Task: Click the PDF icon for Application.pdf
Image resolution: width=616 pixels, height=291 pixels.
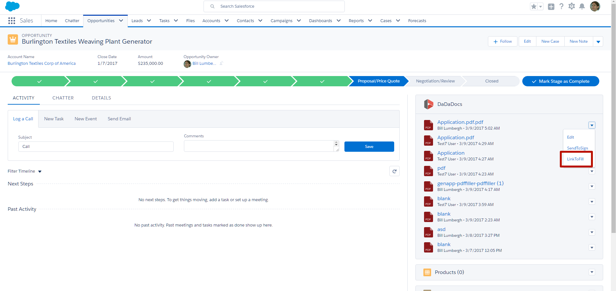Action: (x=429, y=140)
